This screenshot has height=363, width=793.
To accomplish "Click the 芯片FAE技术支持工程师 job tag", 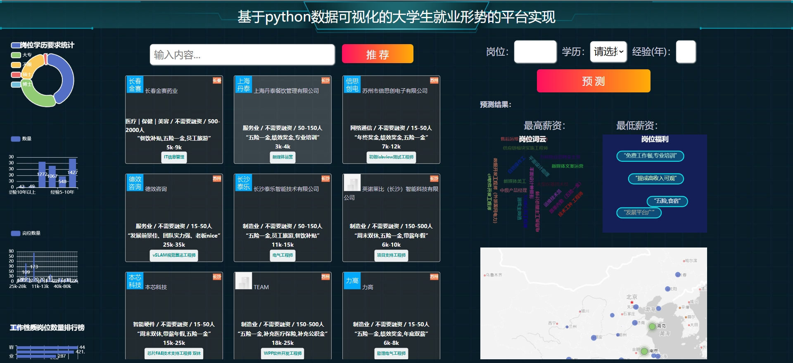I will [174, 353].
